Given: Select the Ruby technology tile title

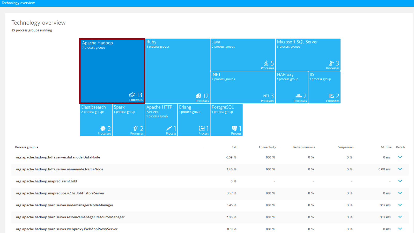Looking at the screenshot, I should (151, 42).
